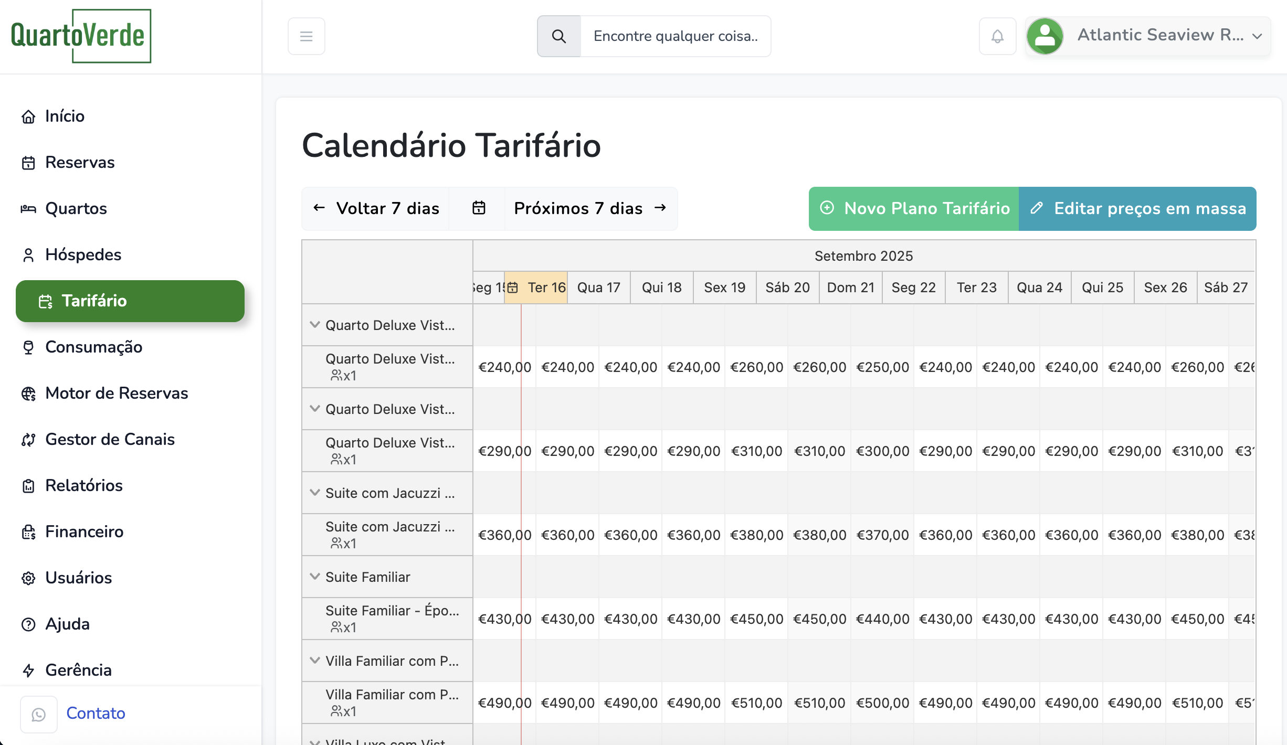Click the green user avatar icon
1287x745 pixels.
[1045, 36]
